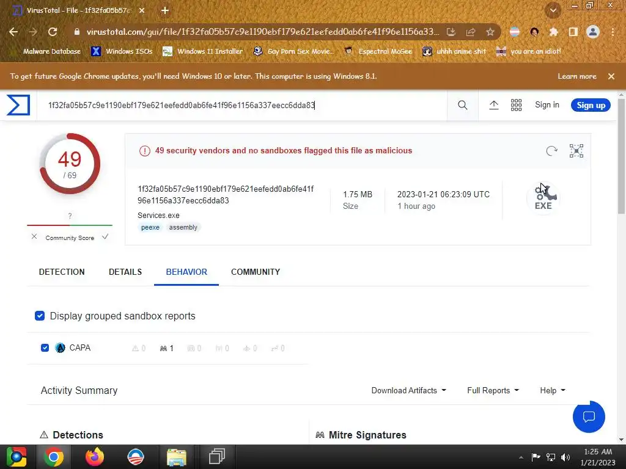Vote harmless with the community check icon
The image size is (626, 469).
click(105, 237)
